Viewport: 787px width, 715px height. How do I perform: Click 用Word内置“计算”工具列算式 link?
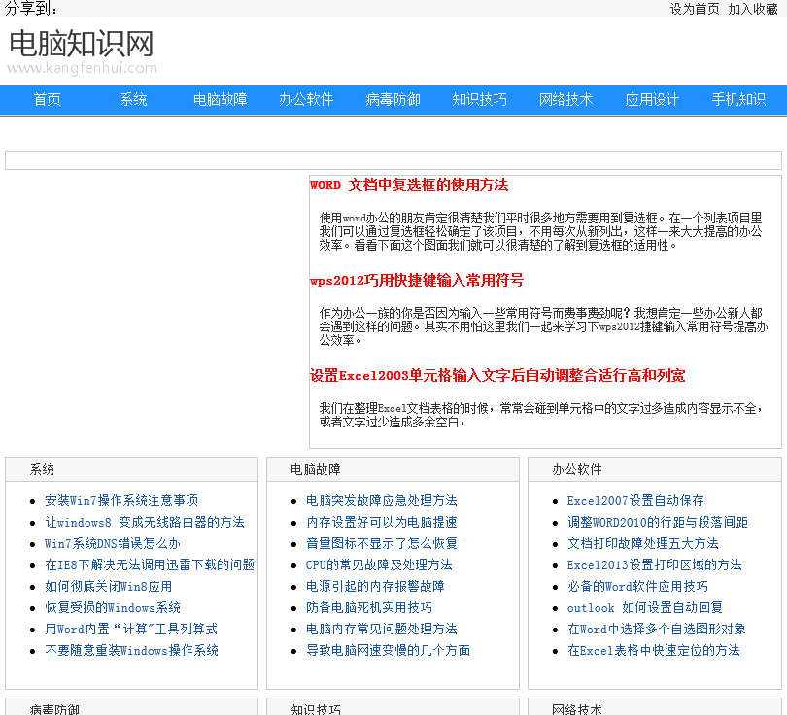pyautogui.click(x=131, y=629)
